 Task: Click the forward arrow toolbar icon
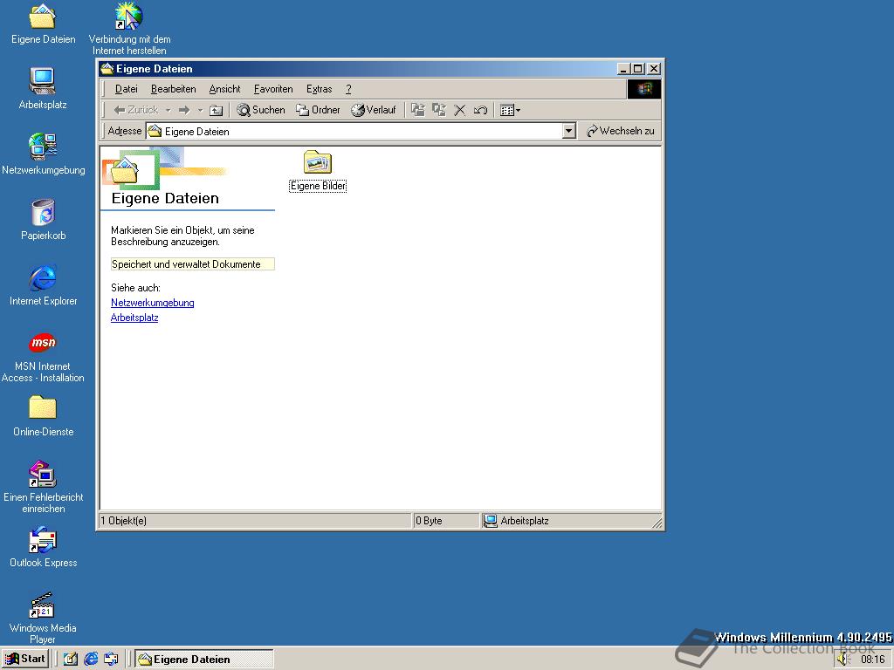click(x=184, y=110)
